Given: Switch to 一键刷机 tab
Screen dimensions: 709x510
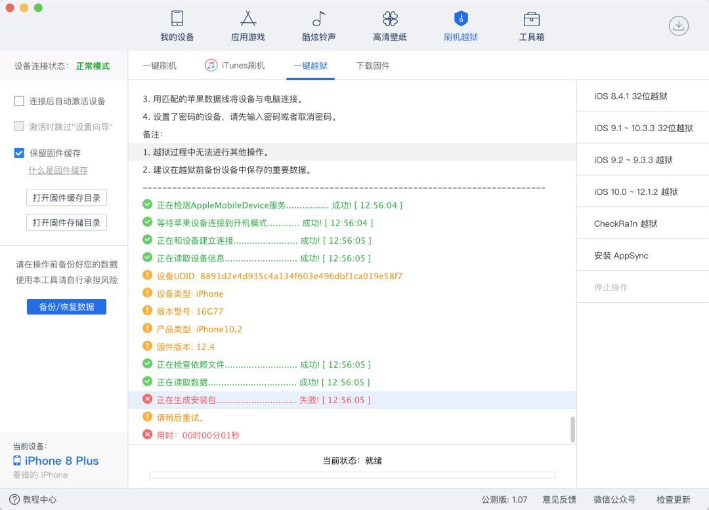Looking at the screenshot, I should pyautogui.click(x=159, y=66).
